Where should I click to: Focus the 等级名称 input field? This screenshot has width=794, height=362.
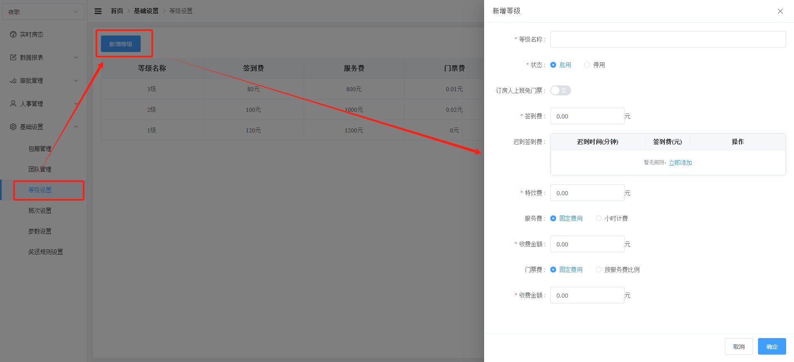tap(668, 39)
